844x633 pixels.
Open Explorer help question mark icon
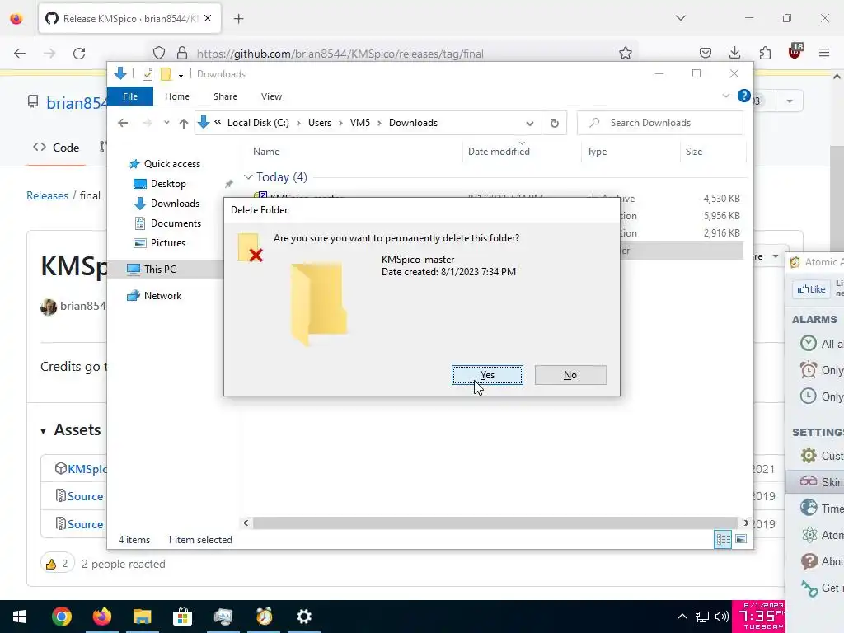(x=744, y=96)
